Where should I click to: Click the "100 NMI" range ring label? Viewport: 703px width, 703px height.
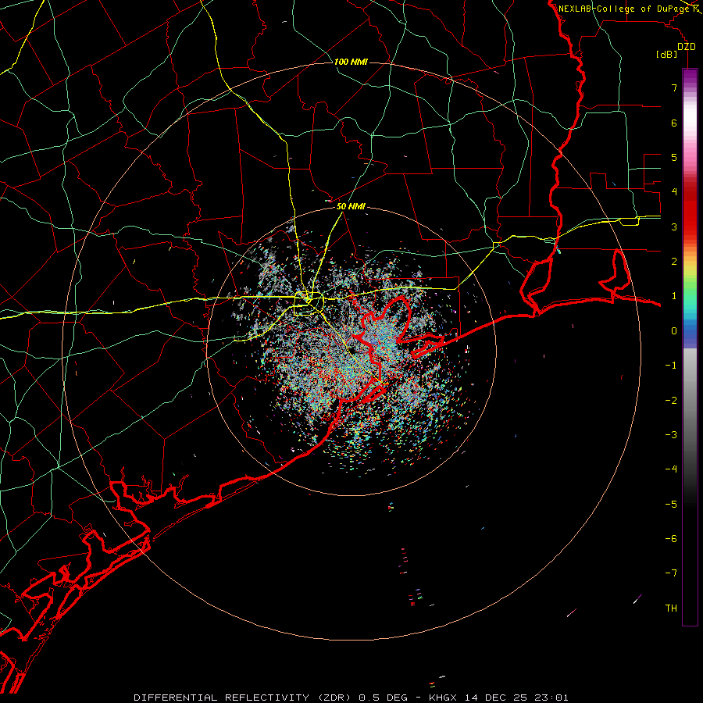(x=351, y=62)
